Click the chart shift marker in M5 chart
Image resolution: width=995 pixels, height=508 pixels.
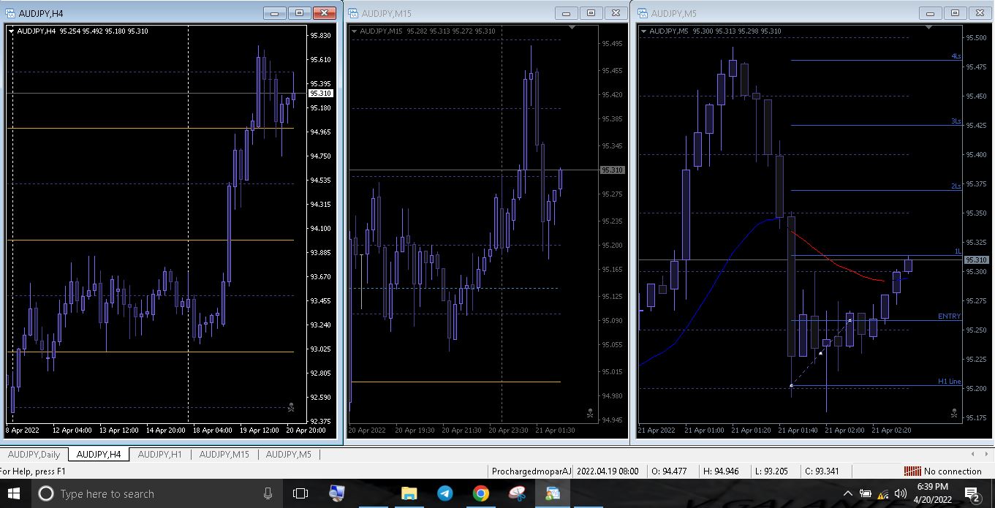click(928, 28)
